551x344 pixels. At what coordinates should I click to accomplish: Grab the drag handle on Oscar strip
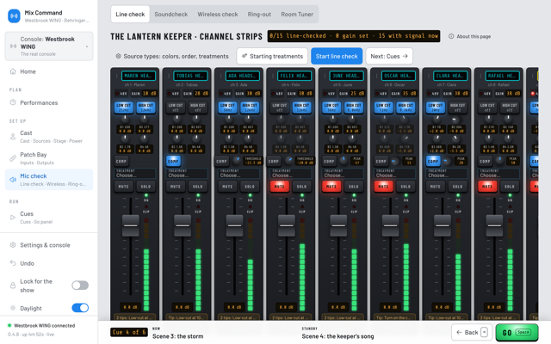[x=376, y=76]
